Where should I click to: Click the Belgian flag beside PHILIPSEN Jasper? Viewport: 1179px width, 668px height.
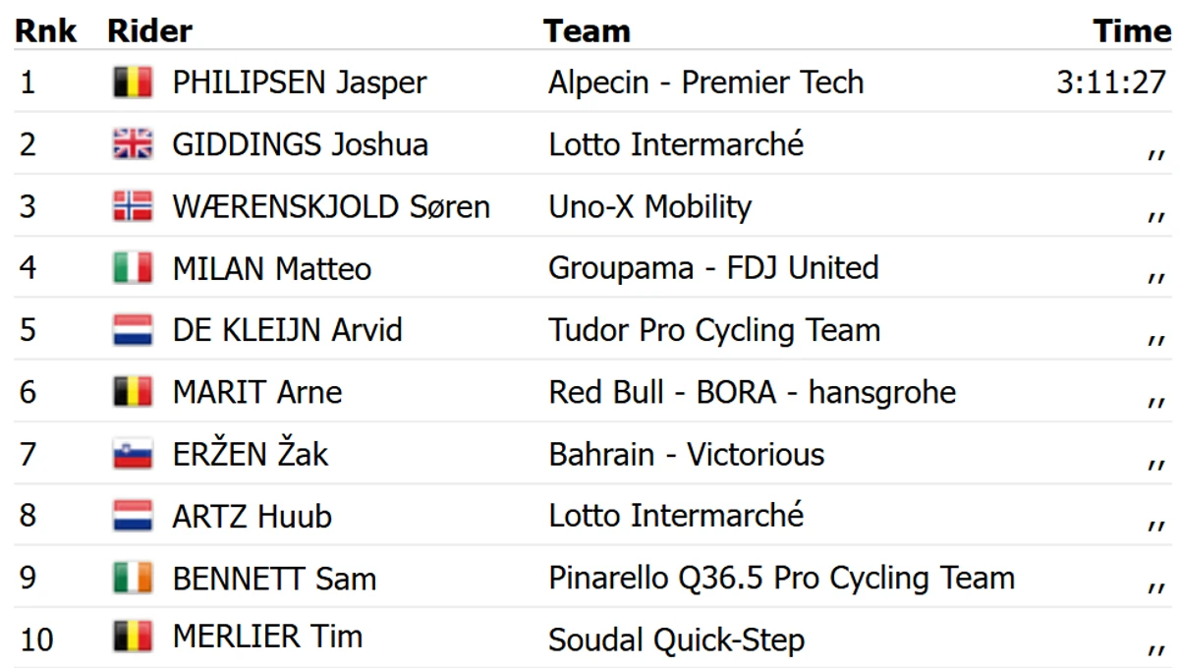[x=133, y=83]
